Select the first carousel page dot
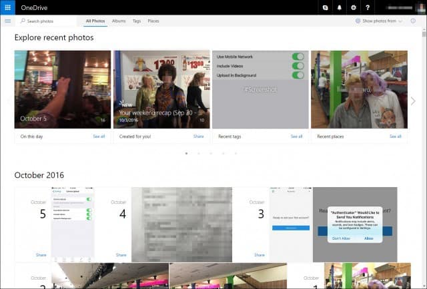Screen dimensions: 427x289 [186, 153]
